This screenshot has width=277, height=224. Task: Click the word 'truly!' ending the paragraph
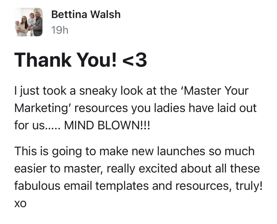click(x=249, y=186)
